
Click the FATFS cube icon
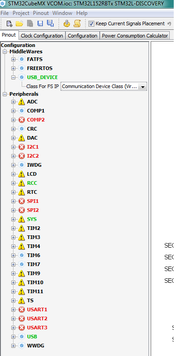click(22, 60)
